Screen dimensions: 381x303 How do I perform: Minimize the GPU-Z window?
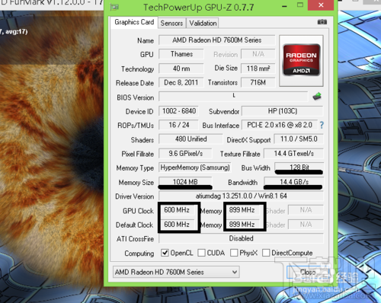point(284,5)
